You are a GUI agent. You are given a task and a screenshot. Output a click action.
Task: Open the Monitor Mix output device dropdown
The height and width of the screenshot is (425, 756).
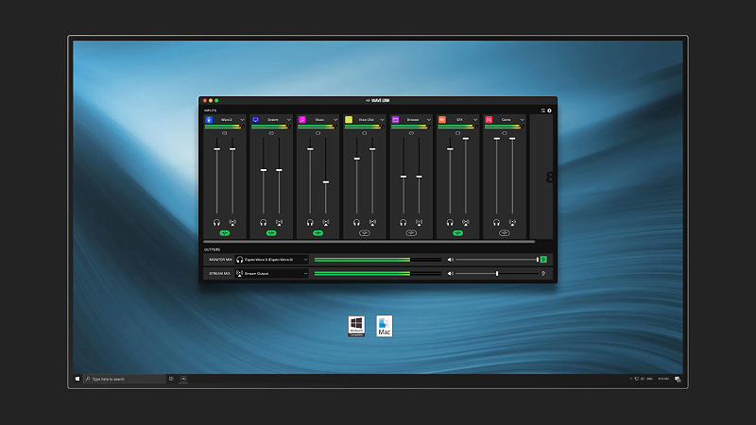click(x=304, y=259)
